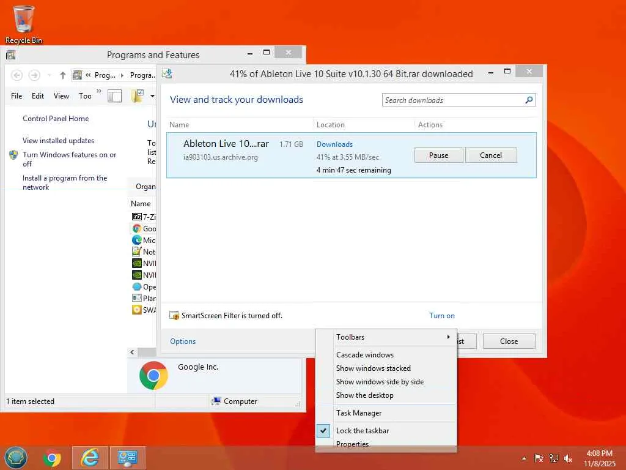Select the Notepad++ list entry icon

(x=136, y=252)
